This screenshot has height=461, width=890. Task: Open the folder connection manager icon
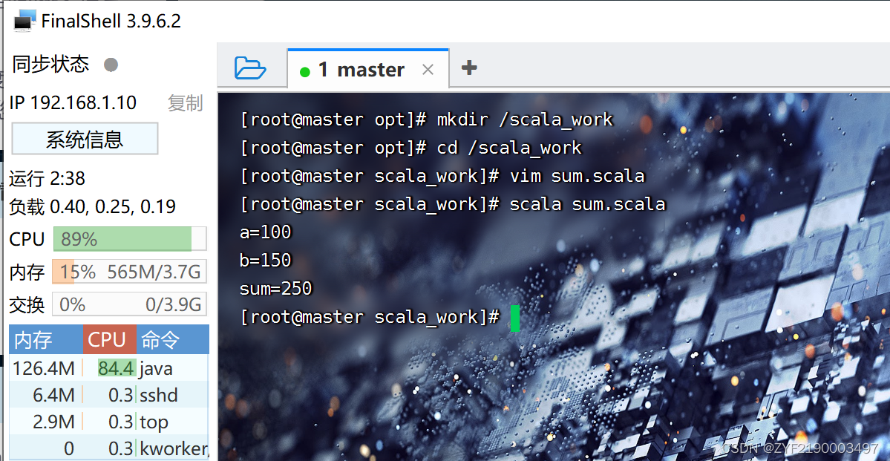click(x=250, y=69)
